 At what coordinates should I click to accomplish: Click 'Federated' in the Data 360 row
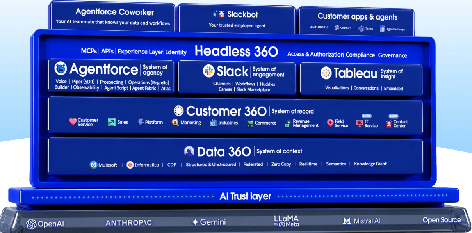(253, 164)
